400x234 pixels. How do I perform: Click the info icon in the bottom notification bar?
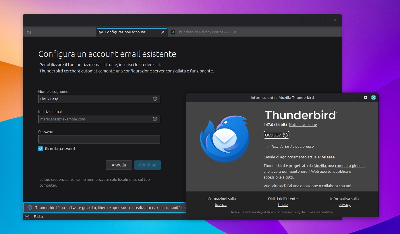[30, 207]
